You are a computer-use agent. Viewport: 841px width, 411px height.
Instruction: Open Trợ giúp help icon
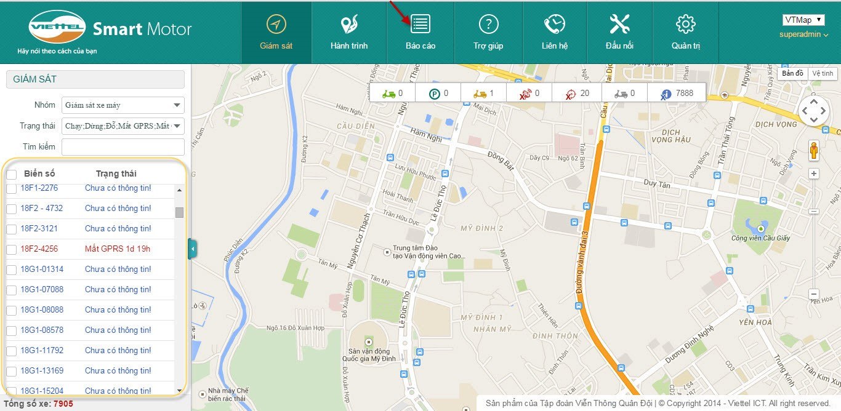tap(488, 25)
